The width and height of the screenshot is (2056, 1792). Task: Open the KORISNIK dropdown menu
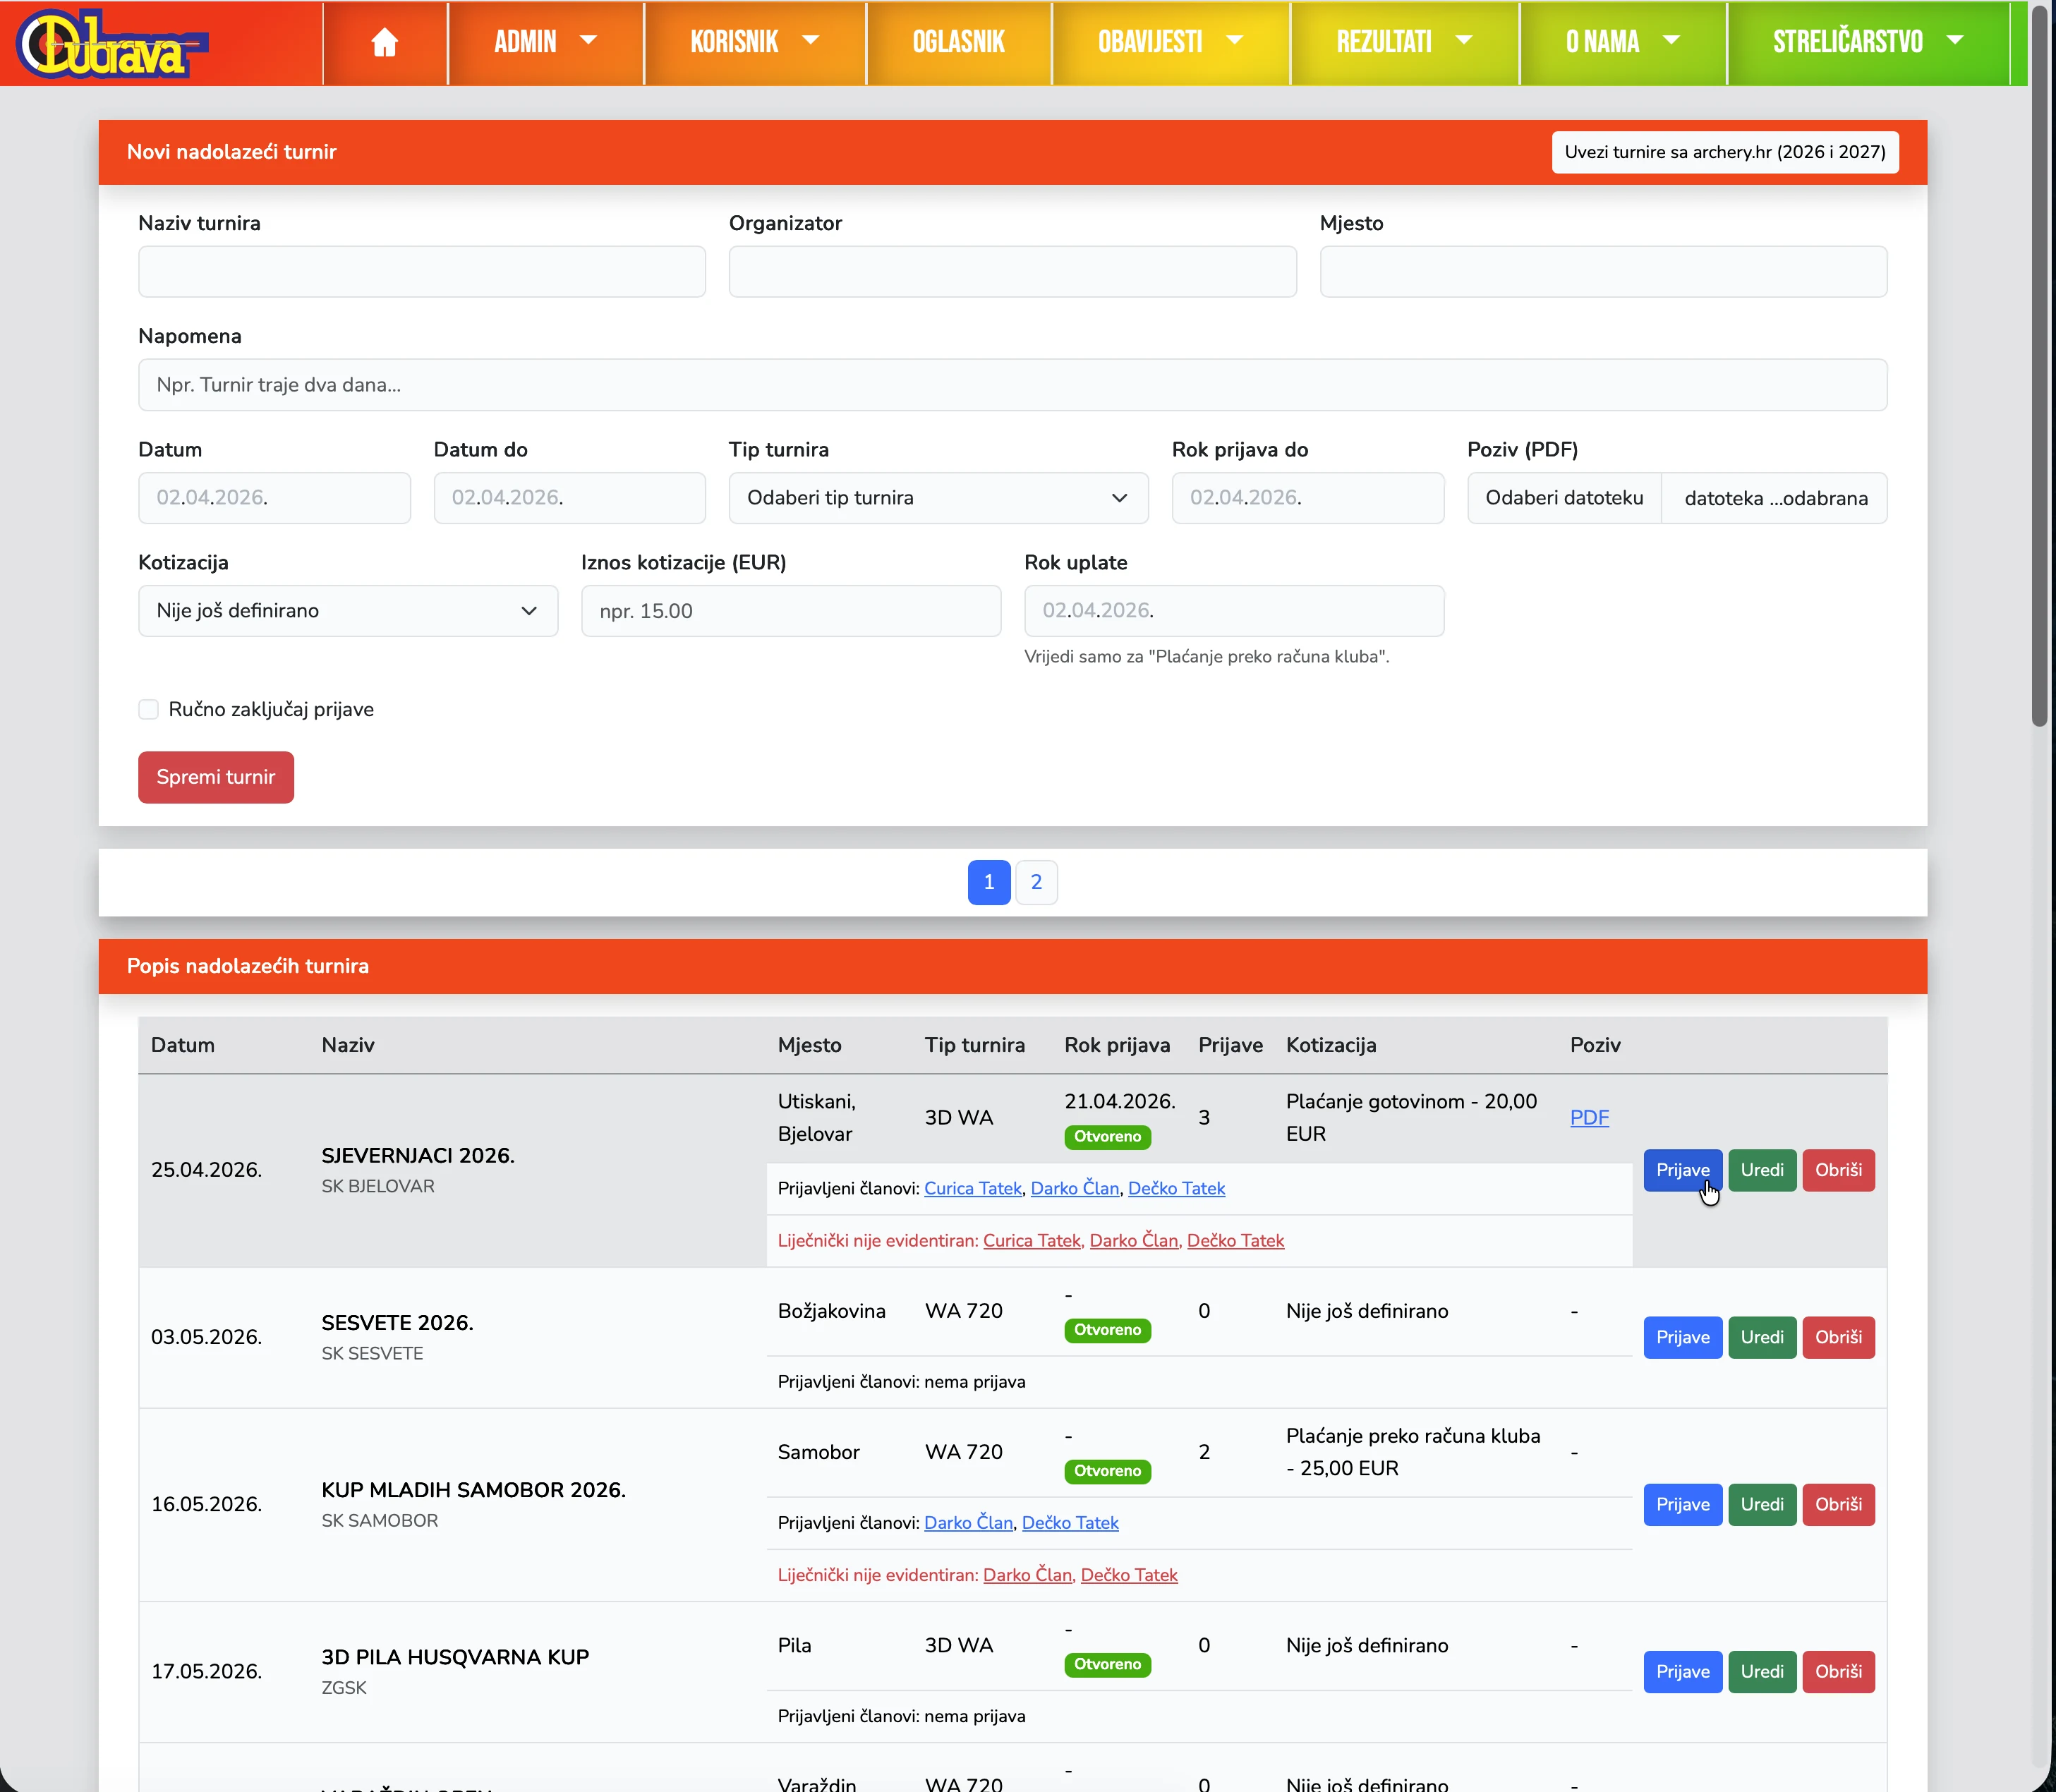pos(754,42)
